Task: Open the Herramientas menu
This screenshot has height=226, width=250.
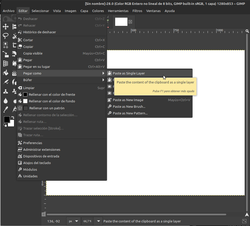Action: pyautogui.click(x=118, y=11)
